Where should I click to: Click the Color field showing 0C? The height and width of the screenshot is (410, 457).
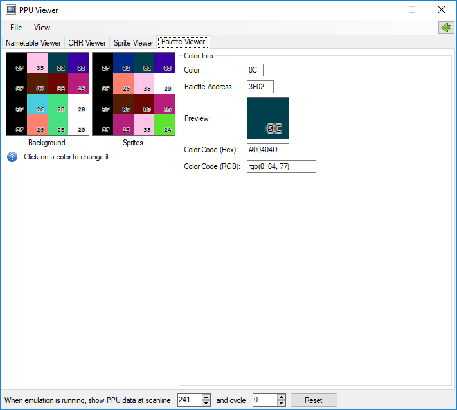point(255,70)
